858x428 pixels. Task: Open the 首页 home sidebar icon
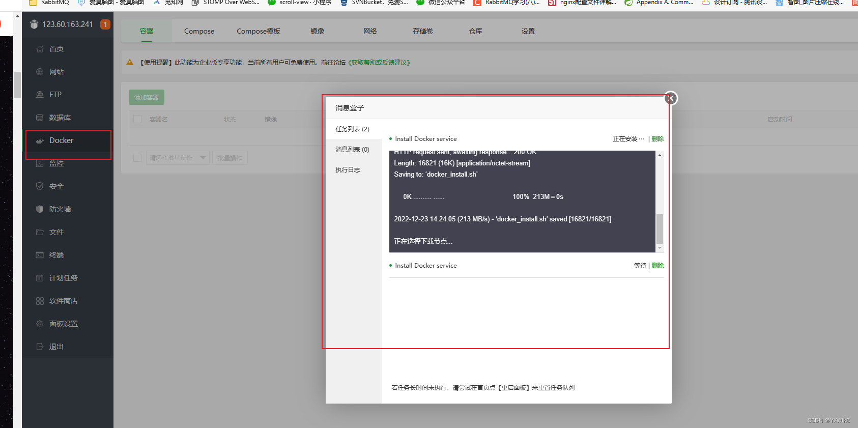[40, 49]
